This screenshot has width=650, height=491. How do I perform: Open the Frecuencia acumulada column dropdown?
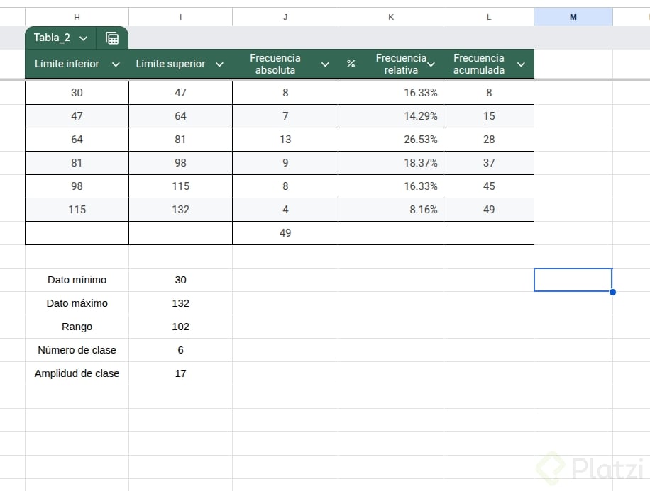point(521,64)
